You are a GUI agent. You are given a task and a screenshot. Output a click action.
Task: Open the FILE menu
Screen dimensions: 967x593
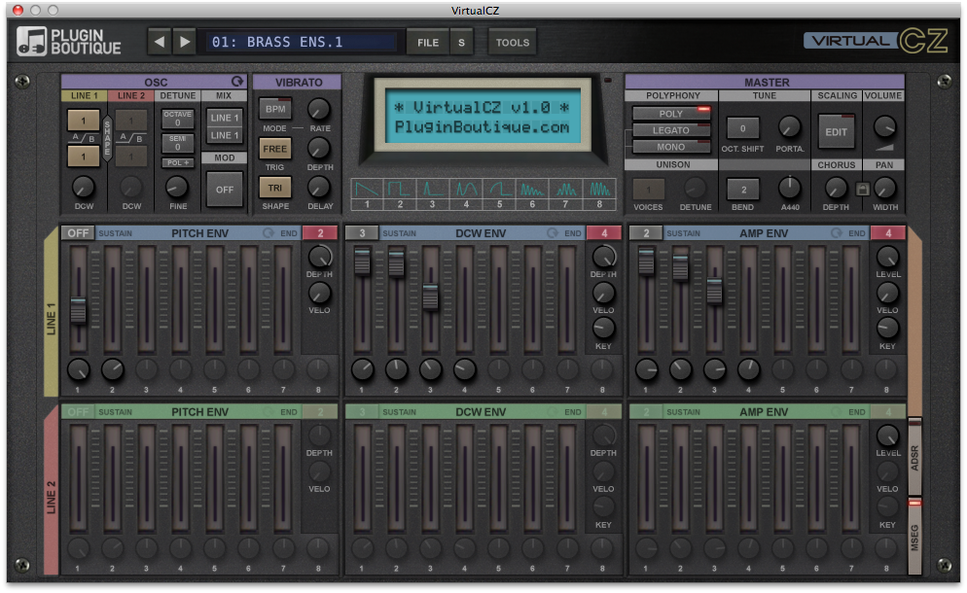click(427, 42)
